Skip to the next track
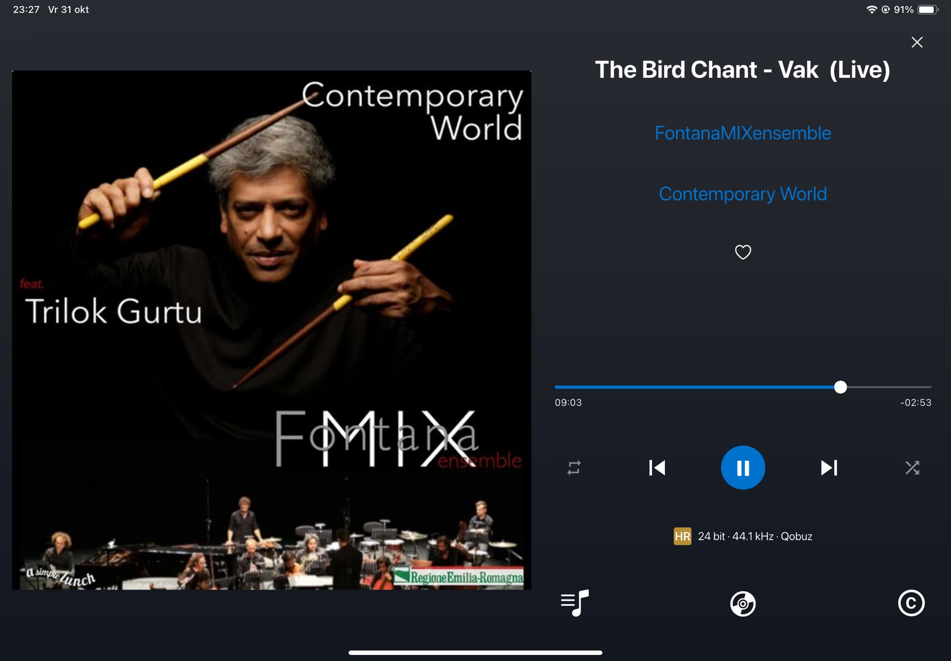This screenshot has height=661, width=951. [829, 467]
